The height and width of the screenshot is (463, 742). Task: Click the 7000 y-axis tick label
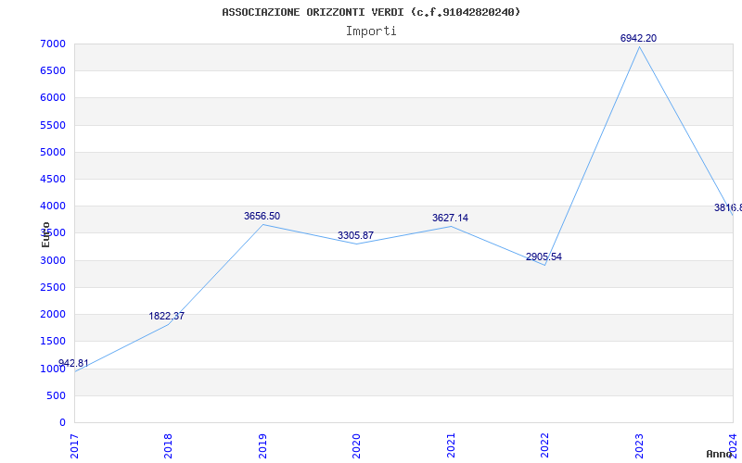point(53,44)
